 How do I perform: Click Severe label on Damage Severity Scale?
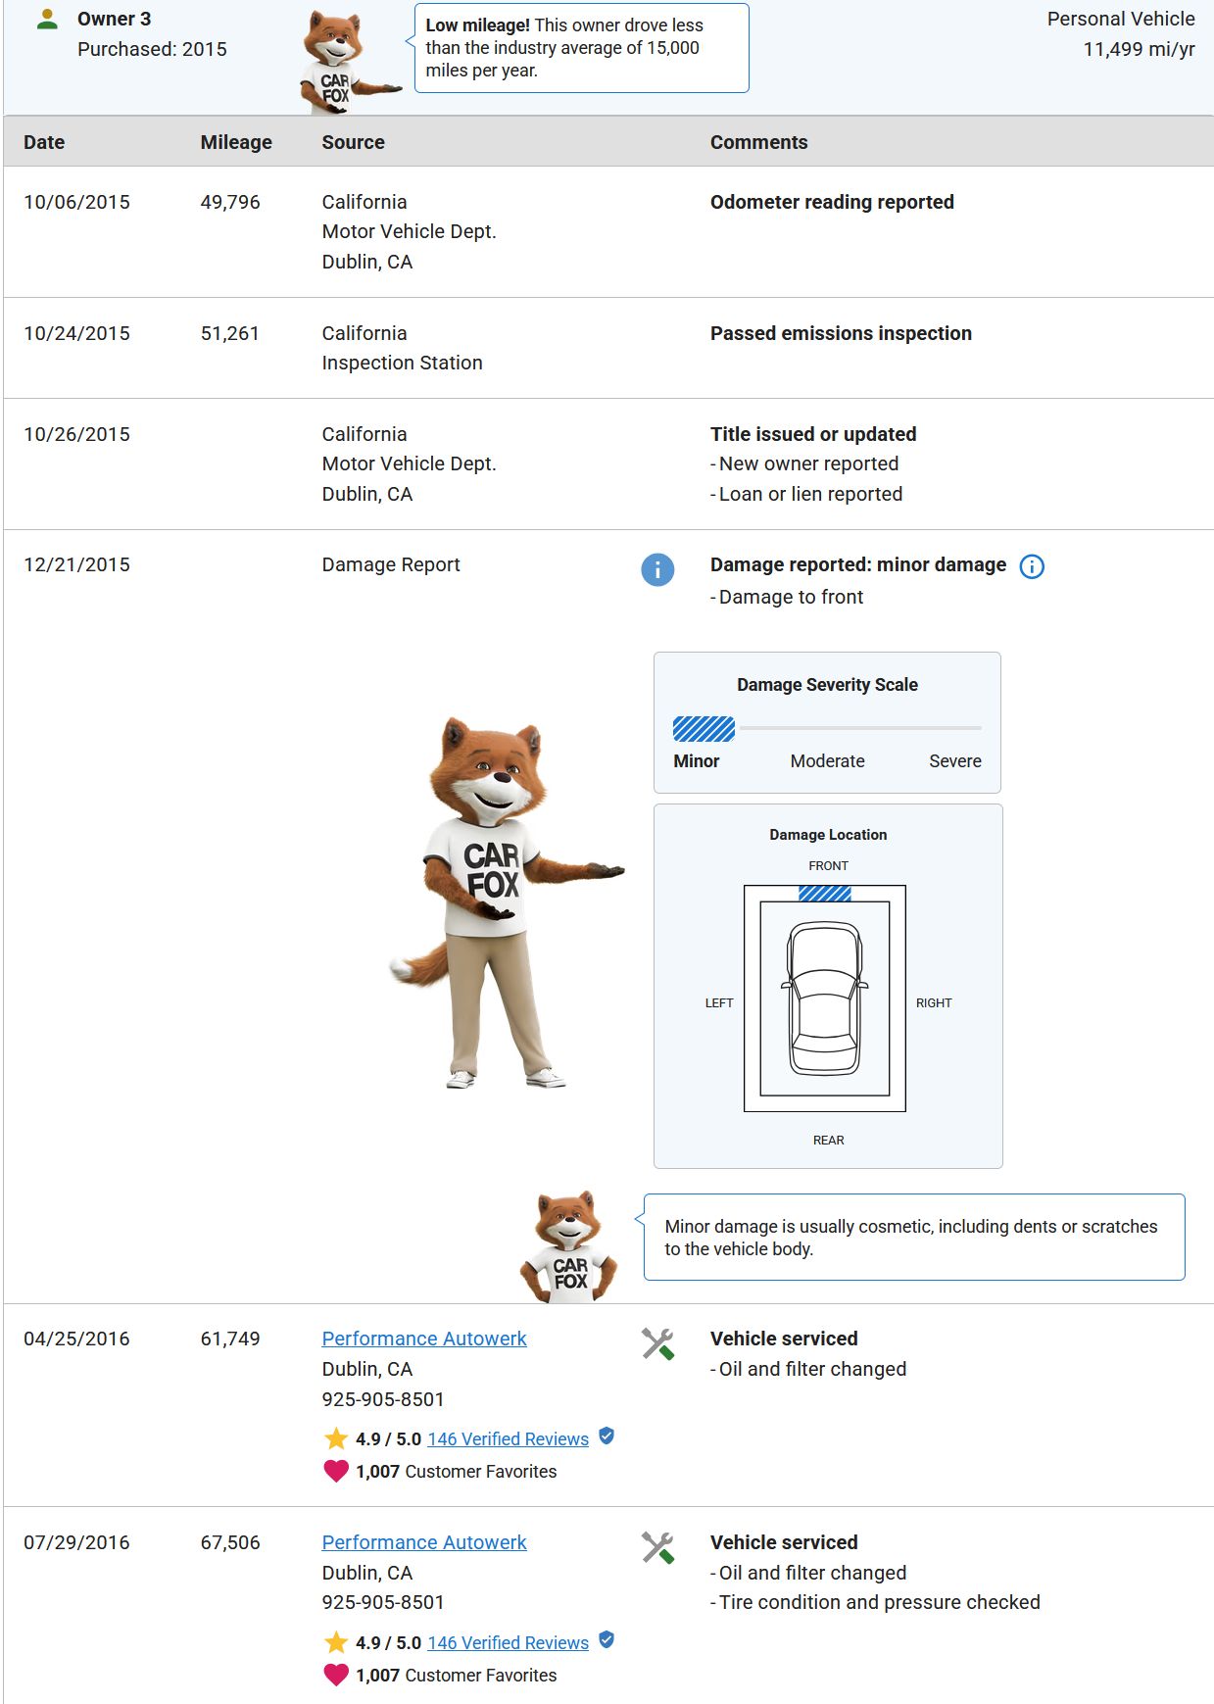pyautogui.click(x=955, y=761)
